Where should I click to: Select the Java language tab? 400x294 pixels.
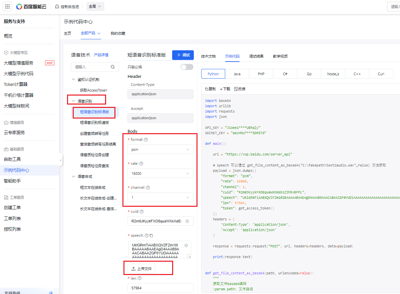tap(237, 74)
